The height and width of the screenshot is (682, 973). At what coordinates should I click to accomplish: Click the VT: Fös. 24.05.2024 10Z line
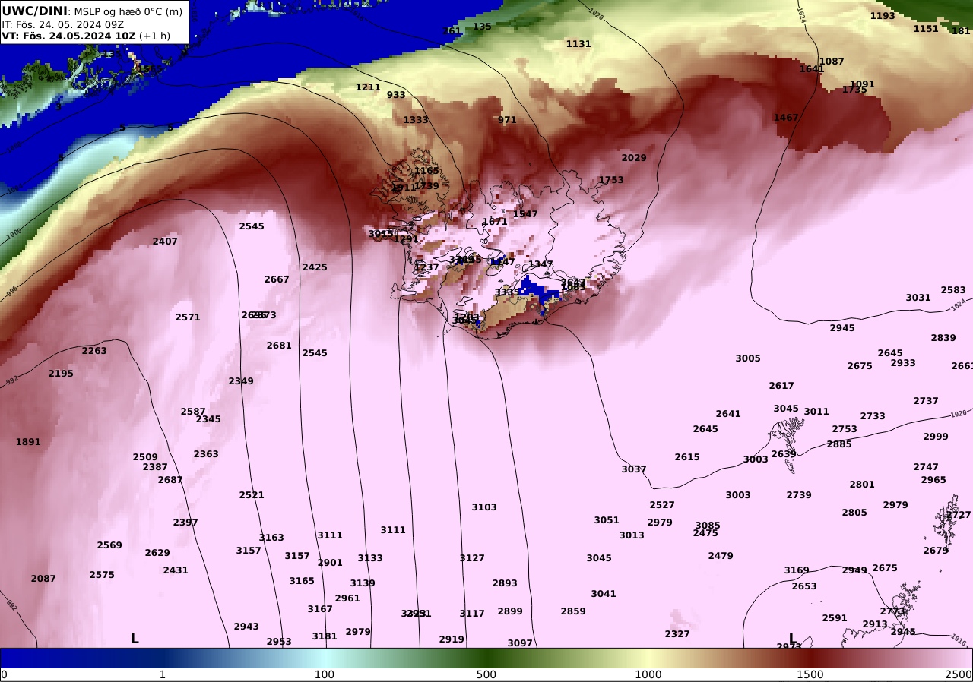pos(68,36)
